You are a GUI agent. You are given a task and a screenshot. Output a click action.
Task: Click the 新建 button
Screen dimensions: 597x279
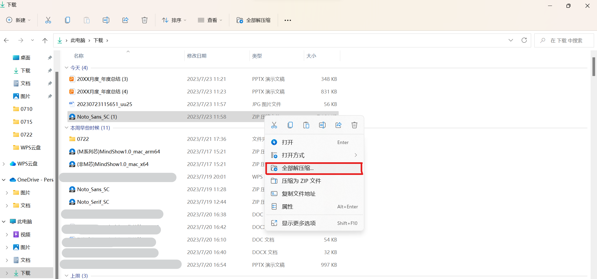tap(18, 20)
